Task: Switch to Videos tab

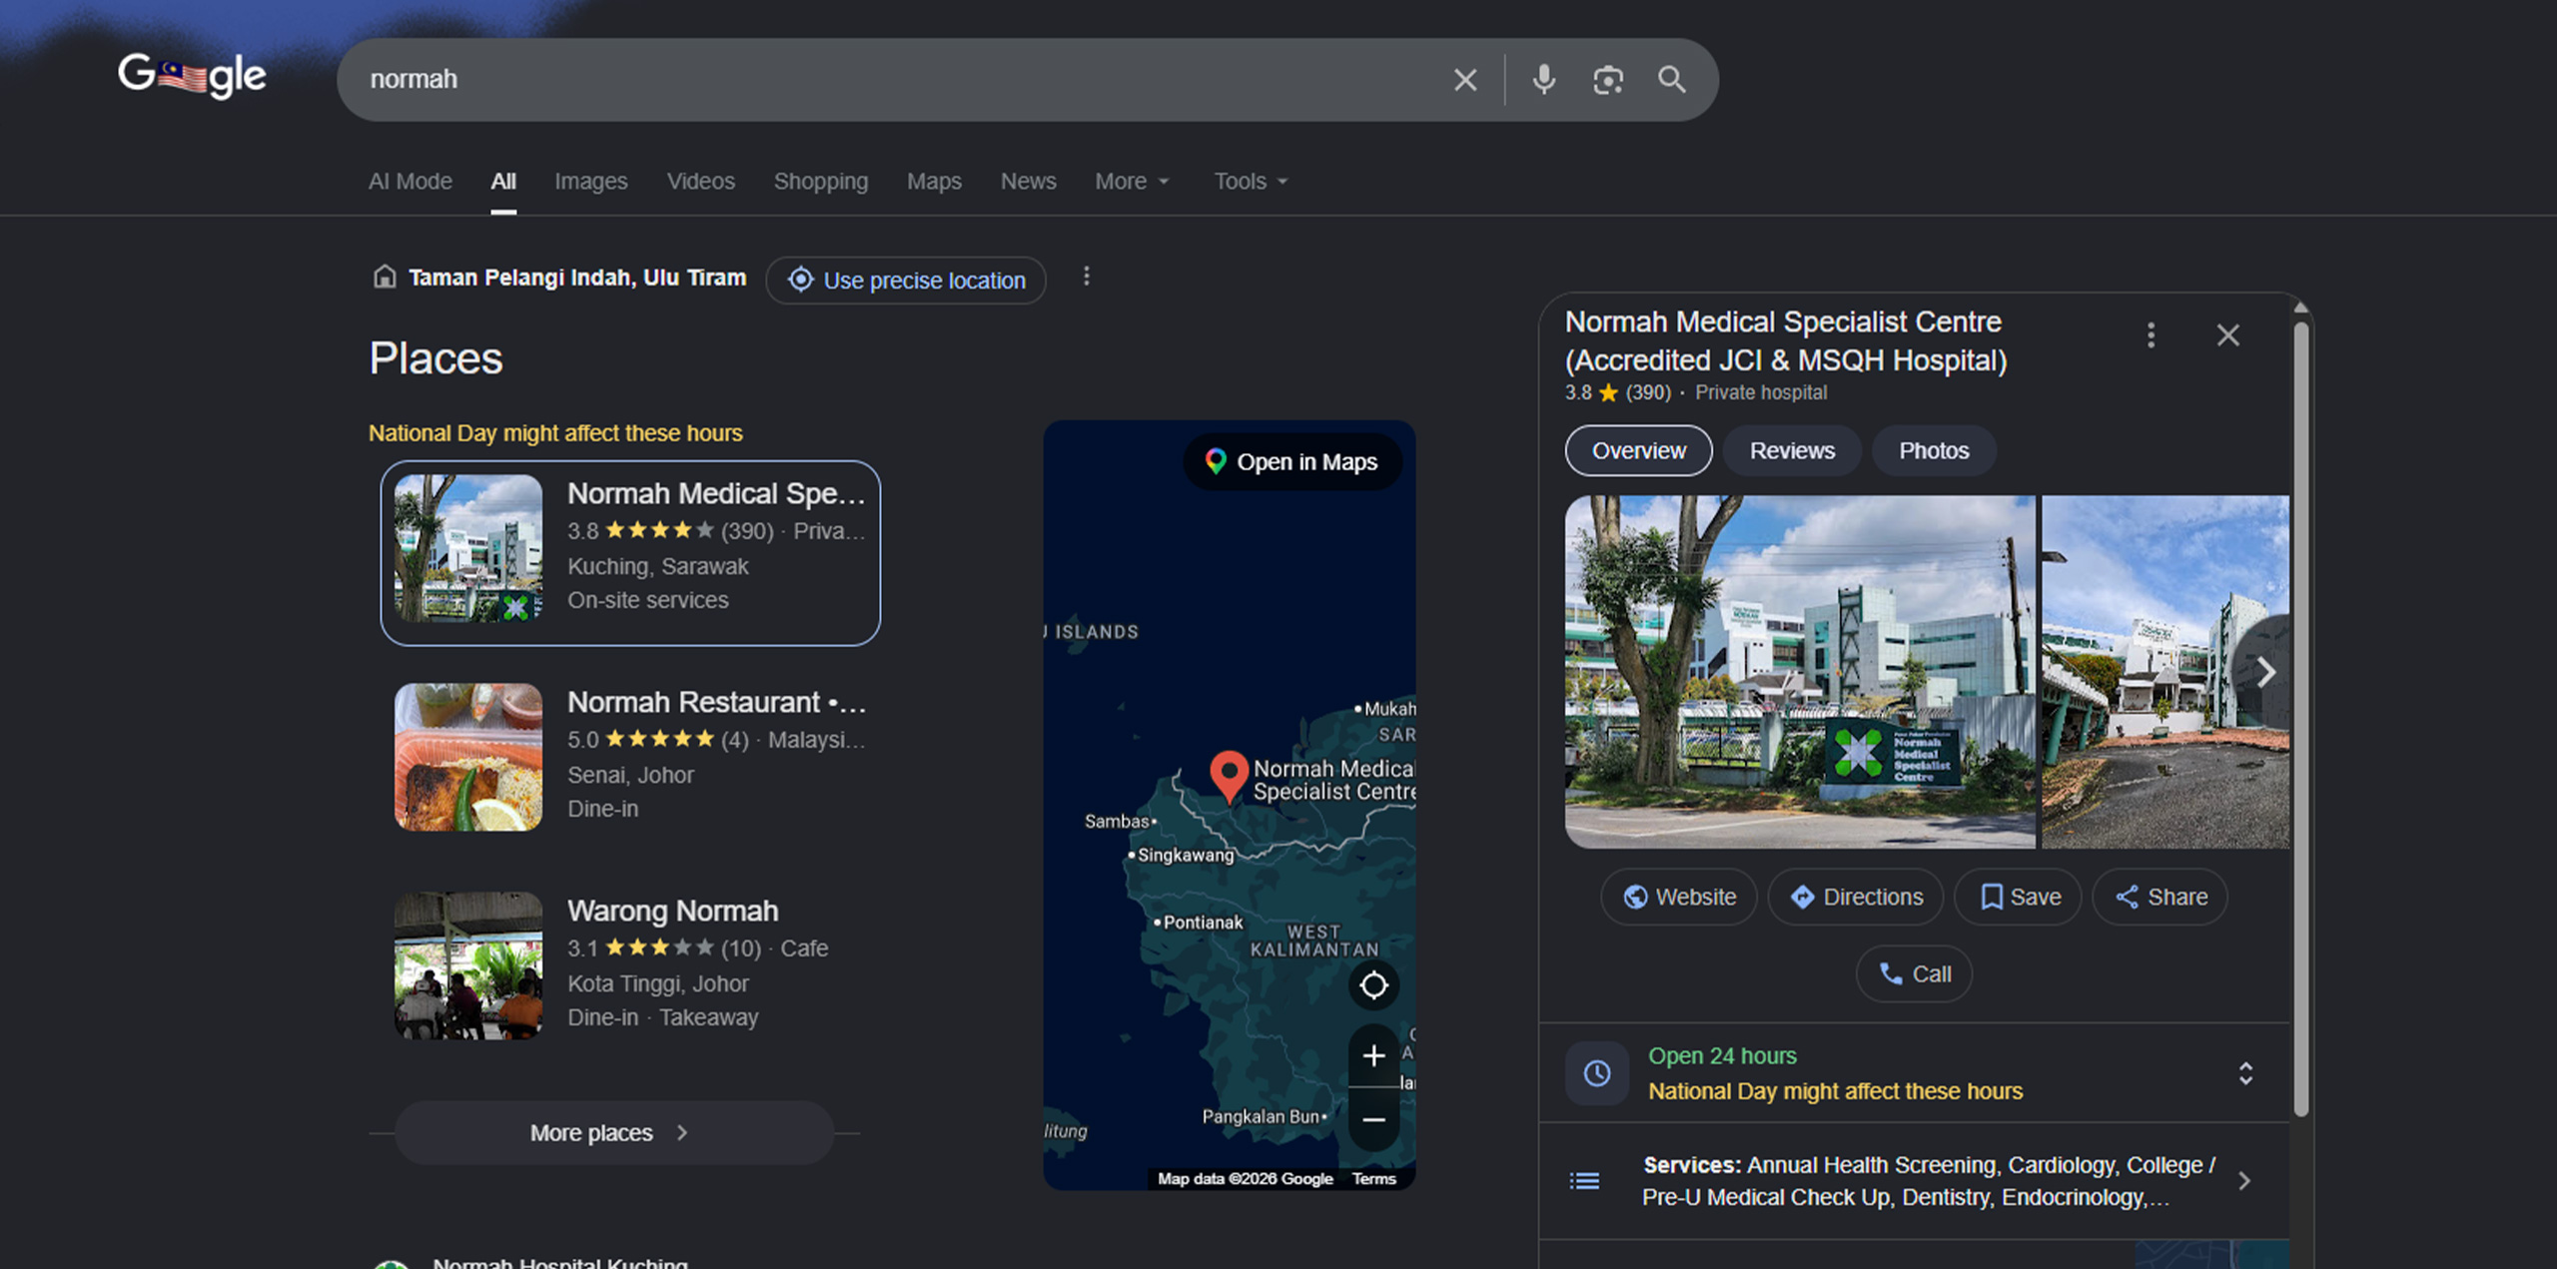Action: coord(701,182)
